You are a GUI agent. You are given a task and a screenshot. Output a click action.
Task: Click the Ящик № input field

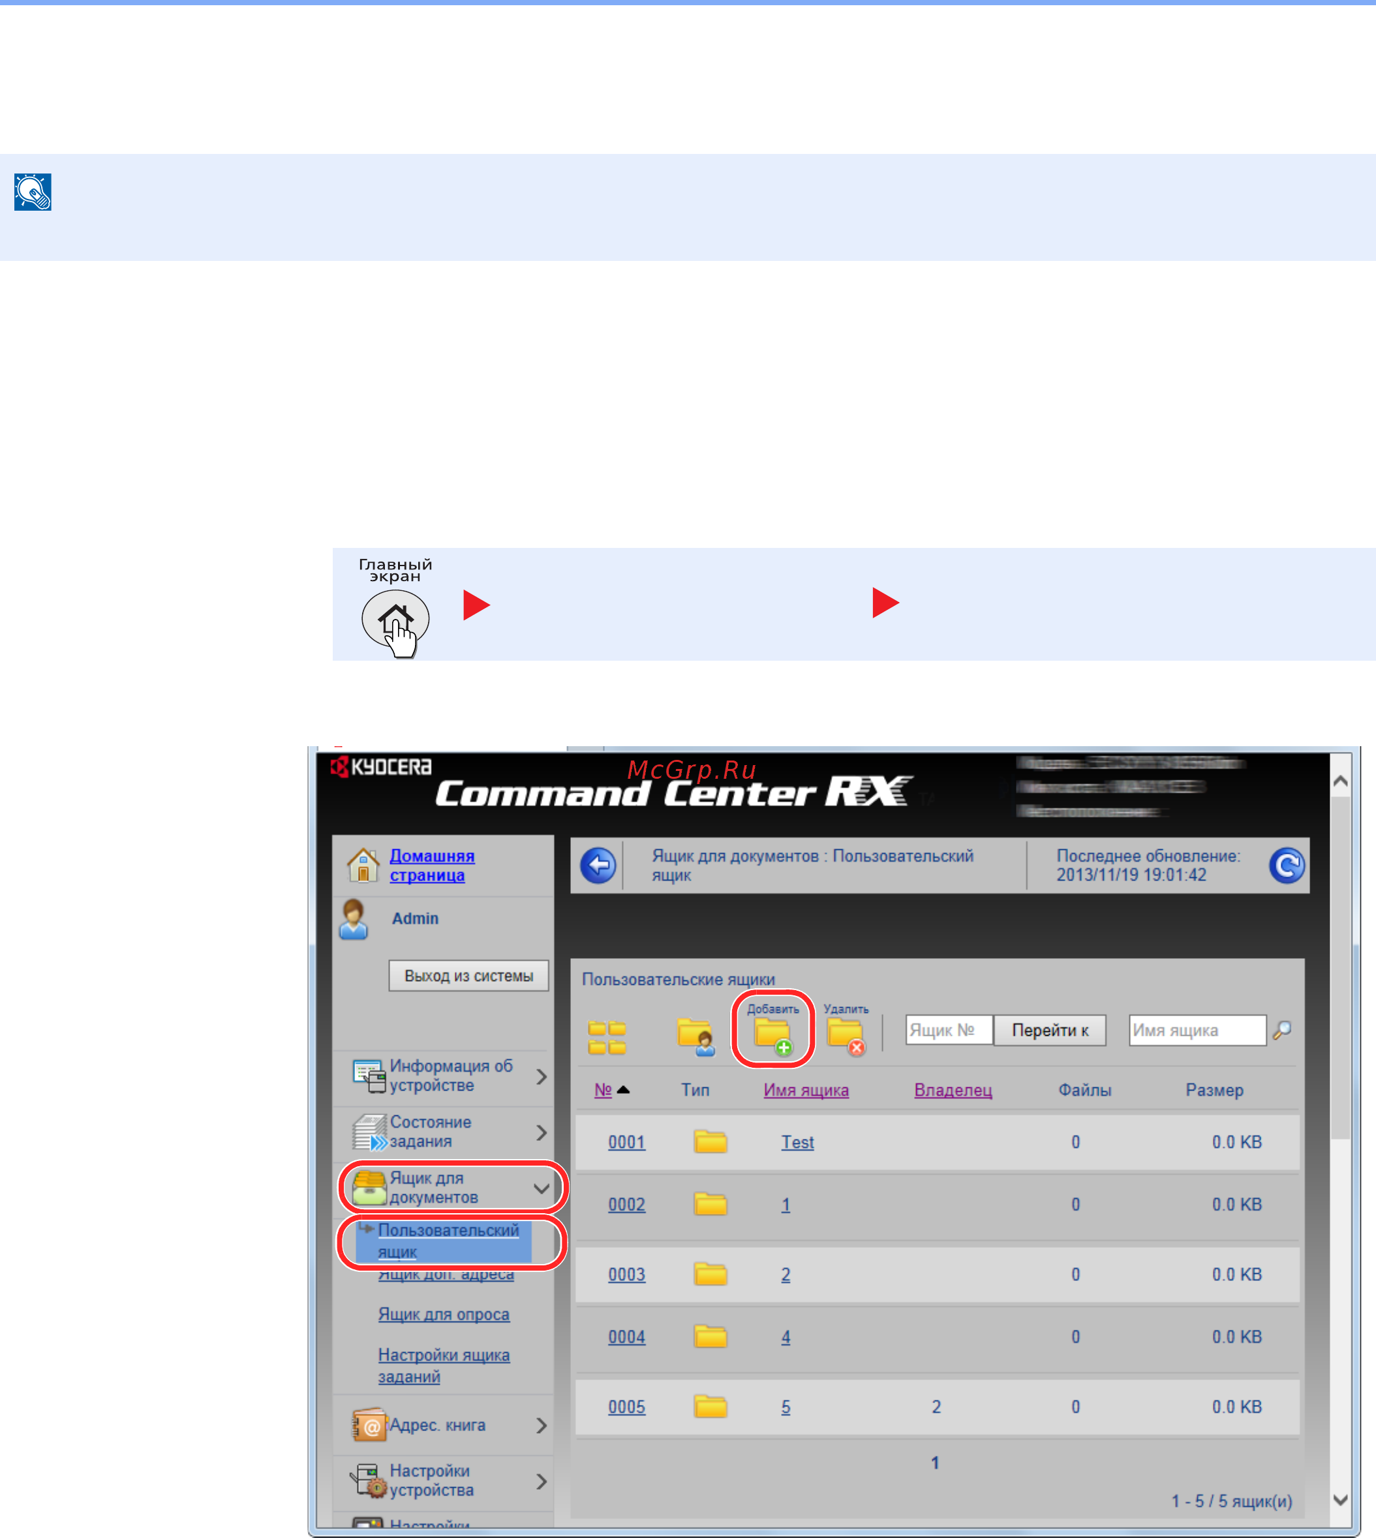click(x=949, y=1030)
